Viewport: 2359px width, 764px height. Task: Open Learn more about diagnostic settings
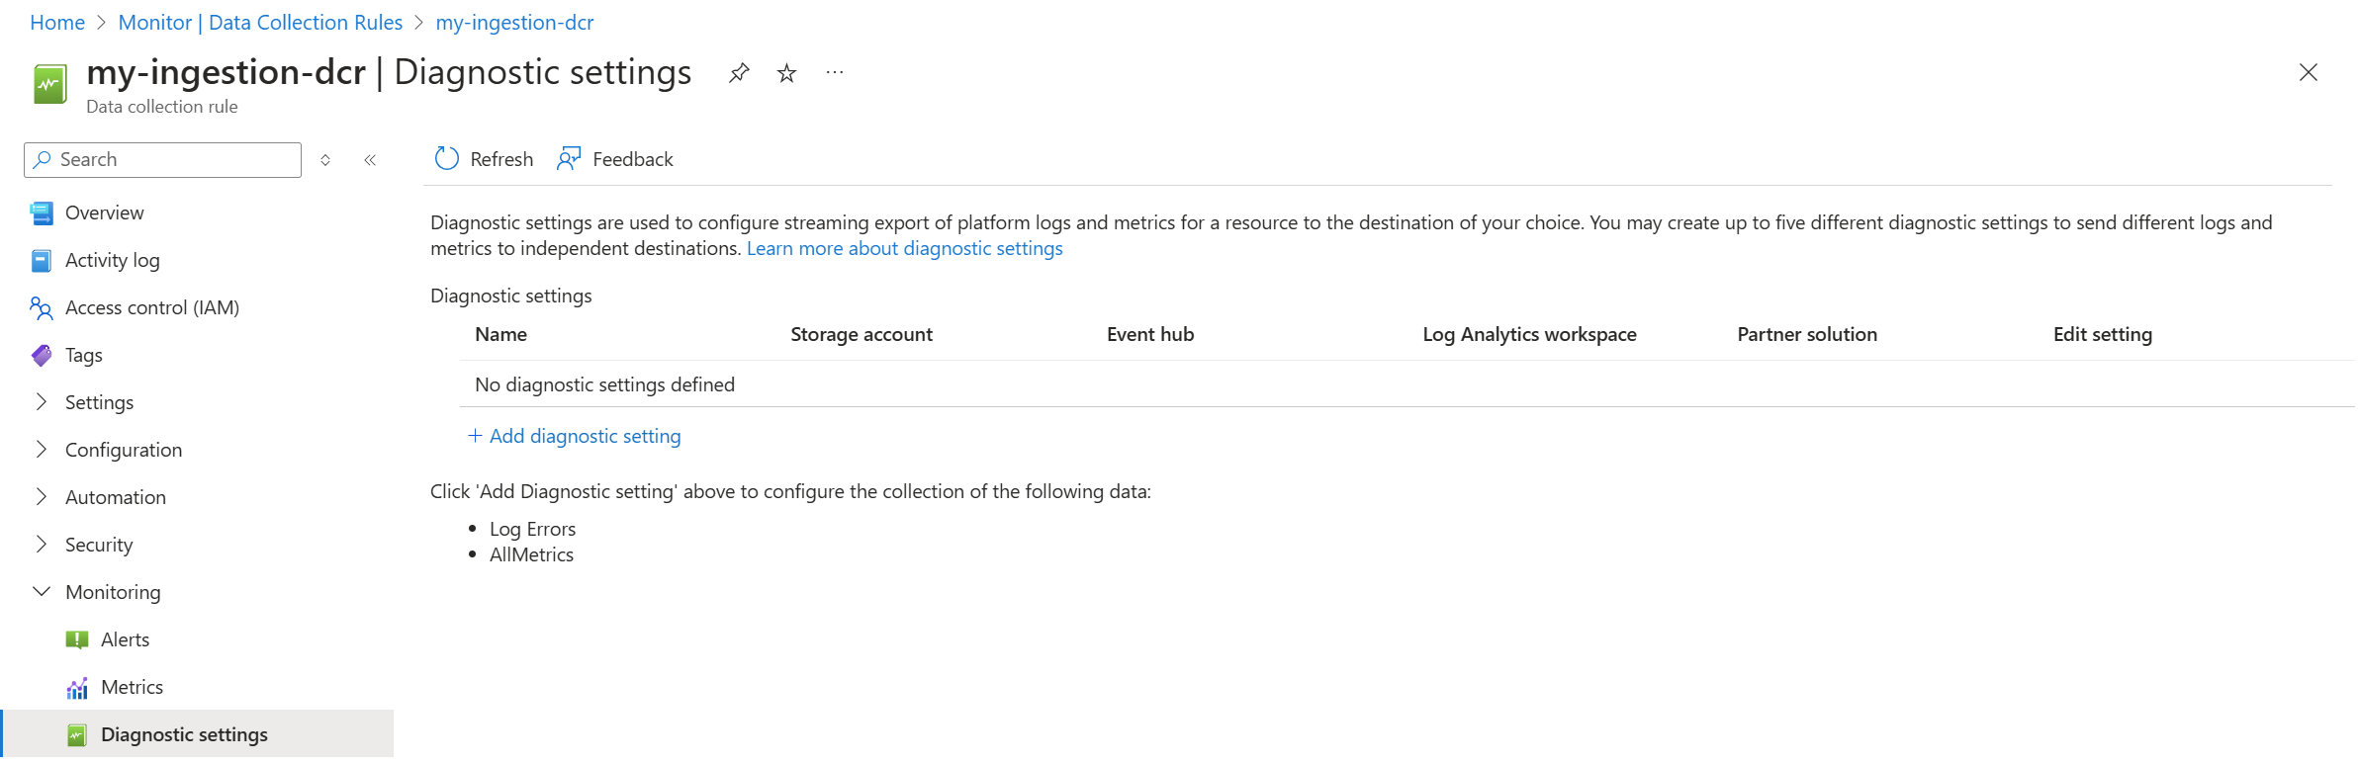tap(904, 248)
